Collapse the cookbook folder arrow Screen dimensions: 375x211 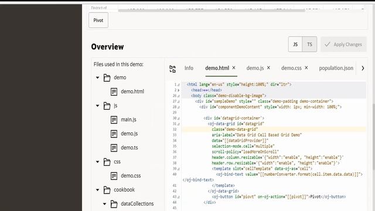[98, 190]
